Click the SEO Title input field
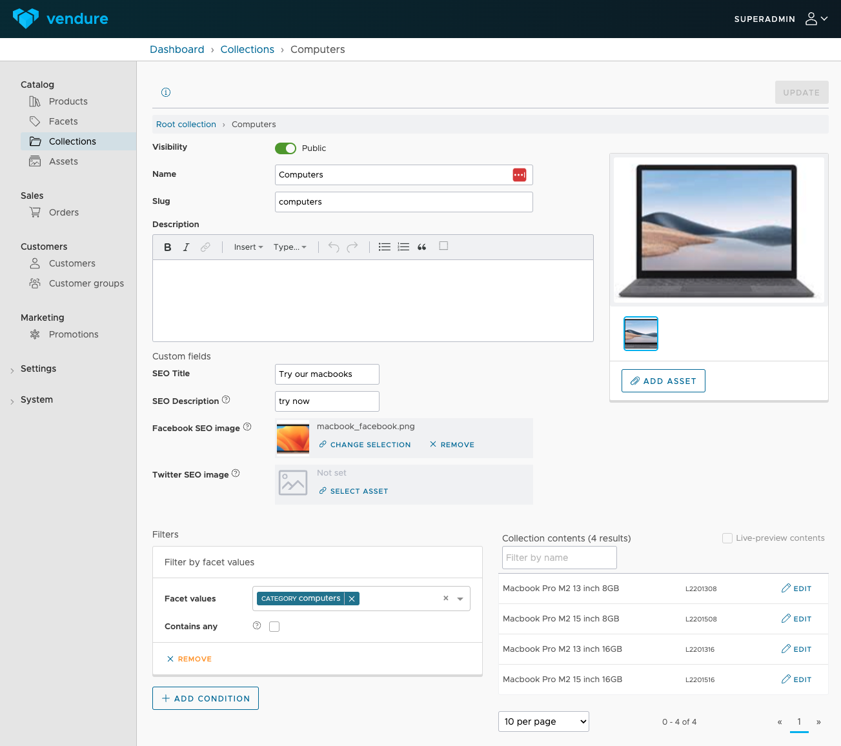 327,374
